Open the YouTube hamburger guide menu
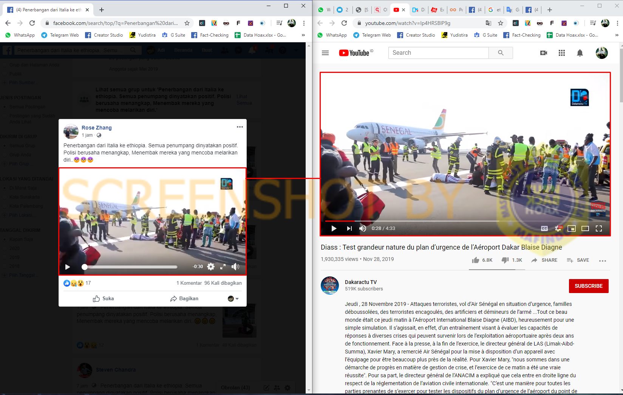Screen dimensions: 623x395 click(325, 53)
